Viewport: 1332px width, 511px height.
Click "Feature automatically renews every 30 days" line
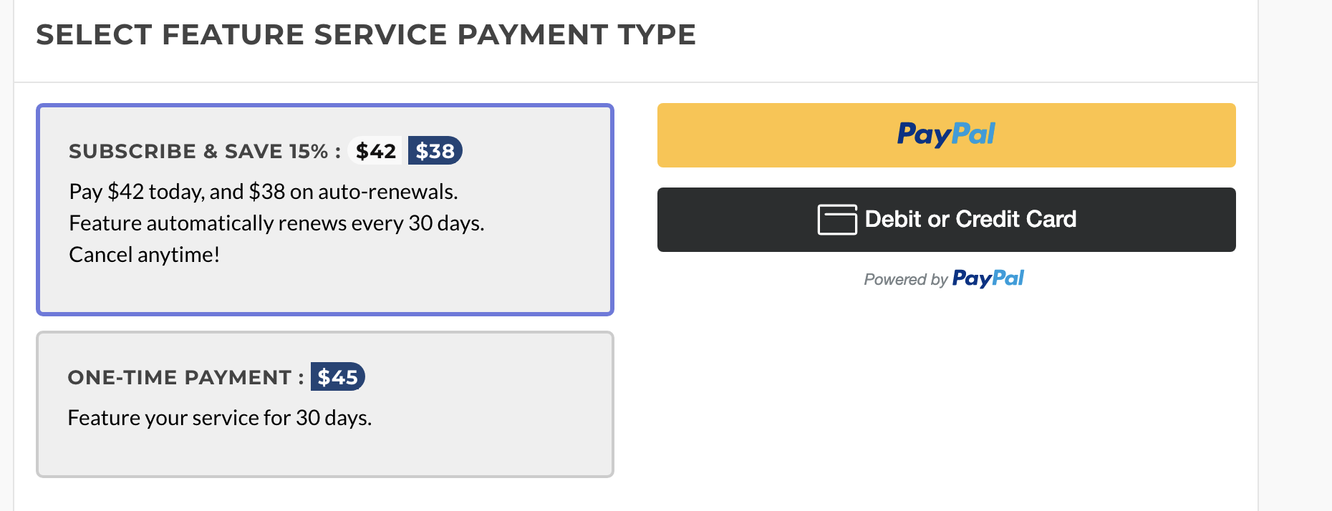click(276, 223)
